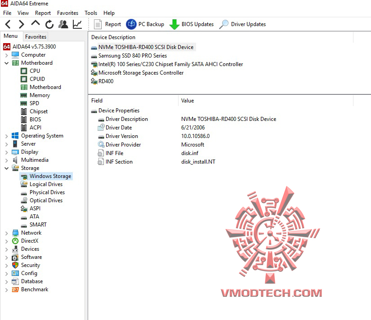Open the File menu
371x320 pixels.
coord(7,13)
